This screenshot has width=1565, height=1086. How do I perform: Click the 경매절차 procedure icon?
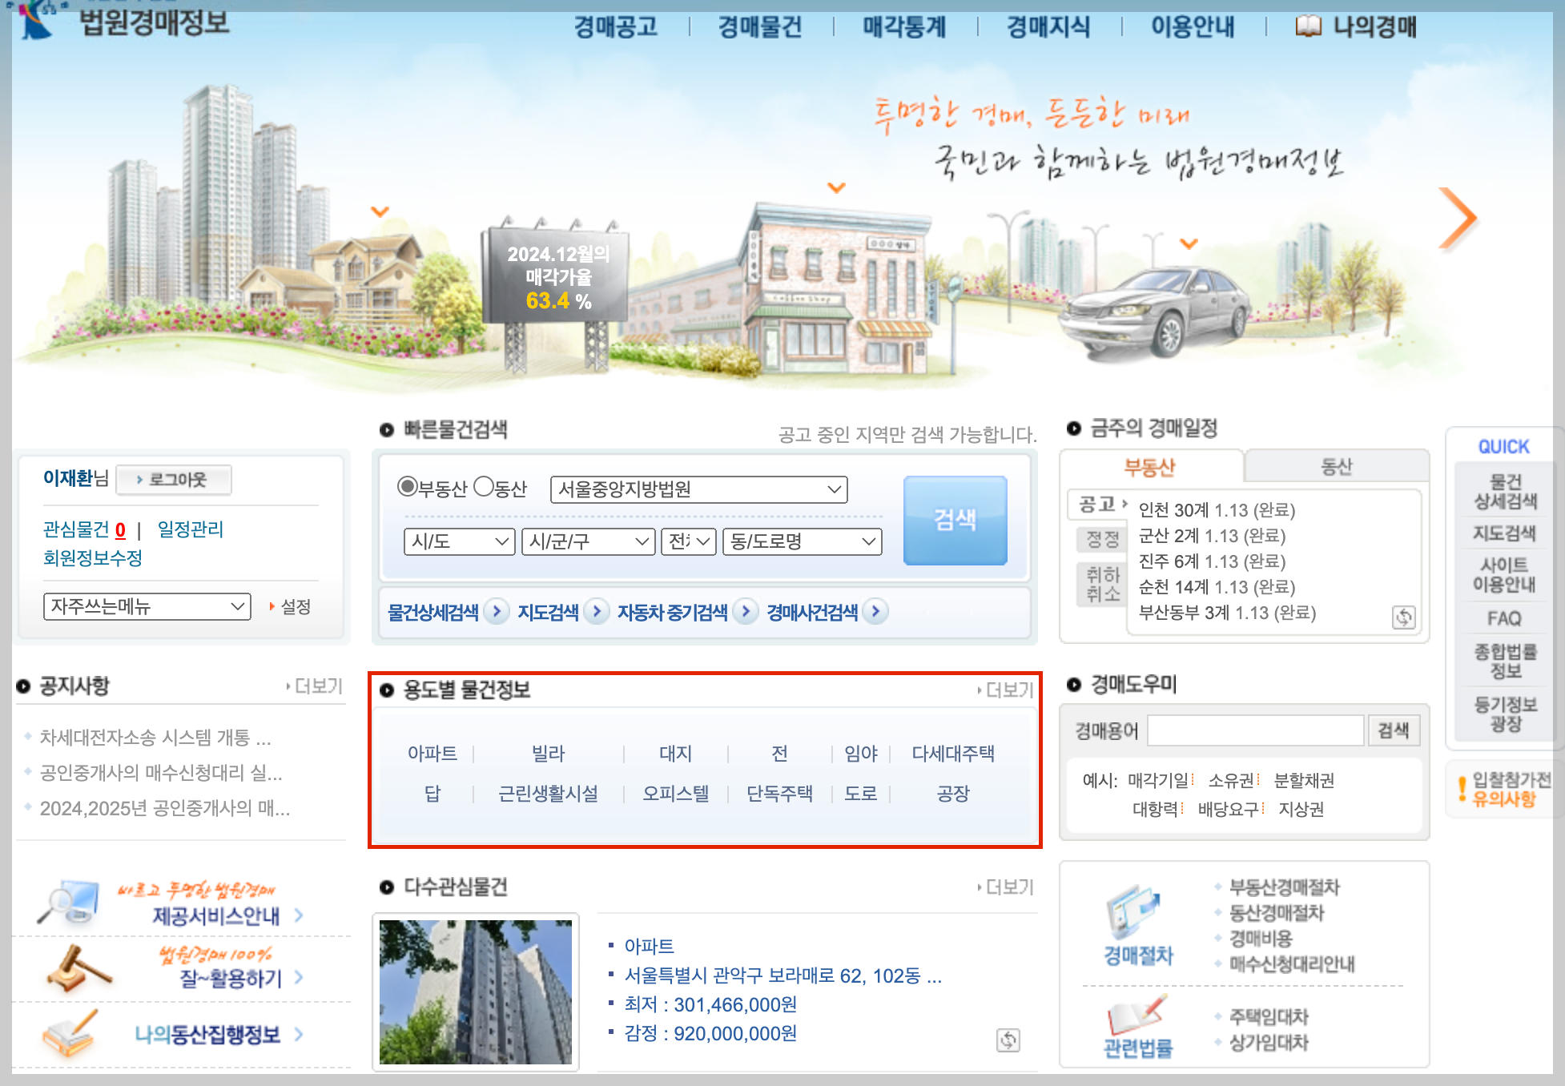(x=1134, y=911)
